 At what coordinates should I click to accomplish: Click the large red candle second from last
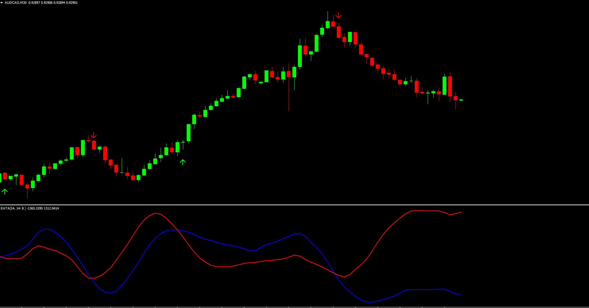pos(450,86)
